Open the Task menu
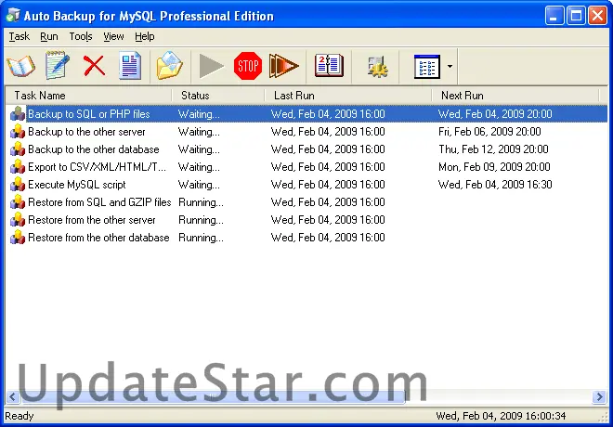 click(20, 37)
